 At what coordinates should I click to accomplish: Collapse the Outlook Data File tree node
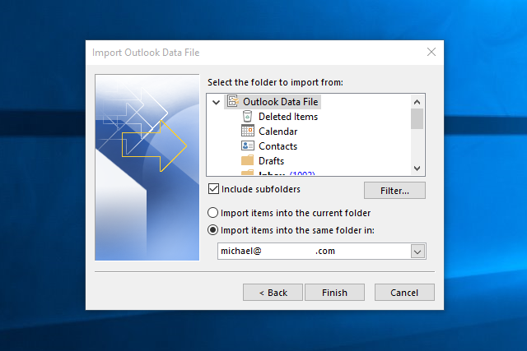216,102
